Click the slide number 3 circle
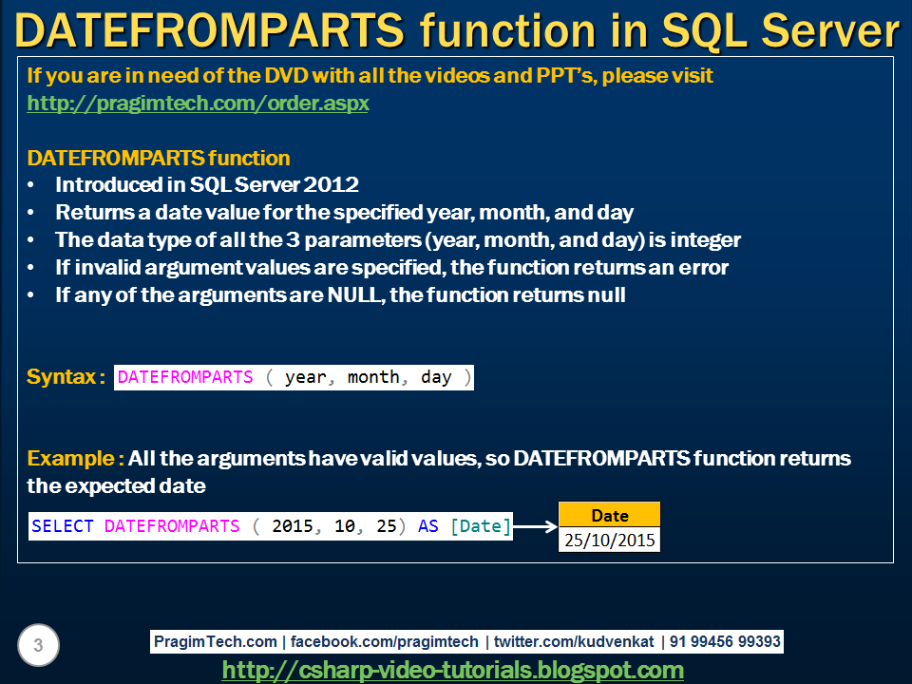The height and width of the screenshot is (684, 912). click(38, 645)
